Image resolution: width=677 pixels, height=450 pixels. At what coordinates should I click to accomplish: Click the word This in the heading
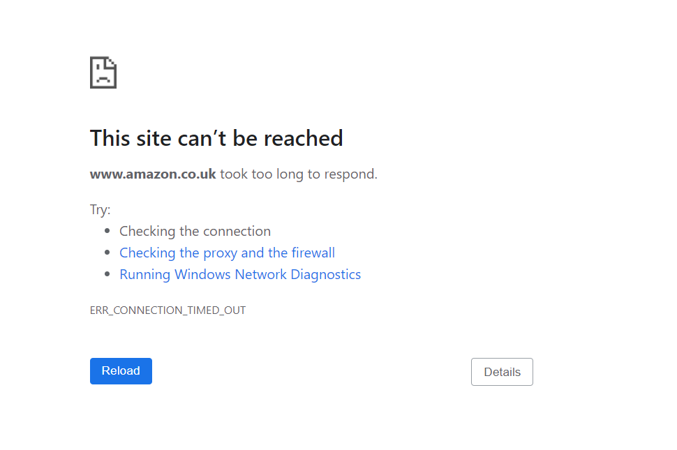pyautogui.click(x=110, y=138)
